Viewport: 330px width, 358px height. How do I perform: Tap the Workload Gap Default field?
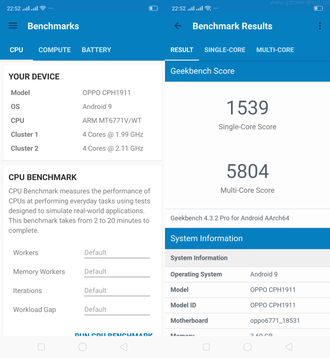[117, 309]
